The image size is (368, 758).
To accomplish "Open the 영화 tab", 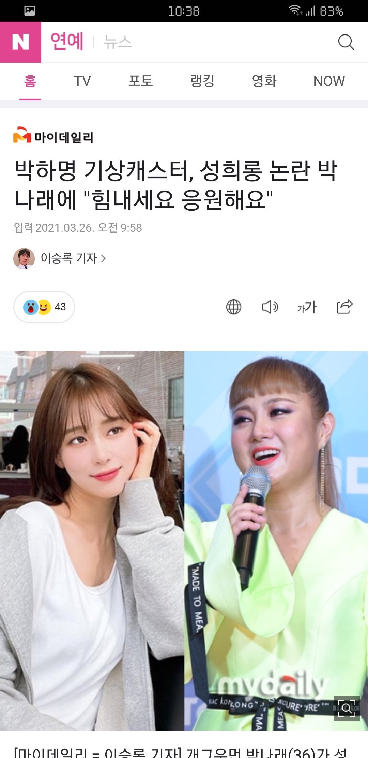I will [x=264, y=81].
